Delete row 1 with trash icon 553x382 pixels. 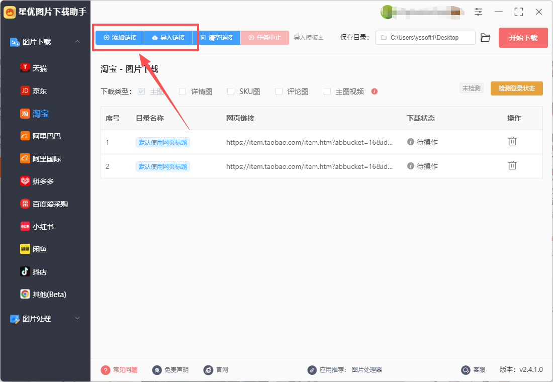pos(512,141)
